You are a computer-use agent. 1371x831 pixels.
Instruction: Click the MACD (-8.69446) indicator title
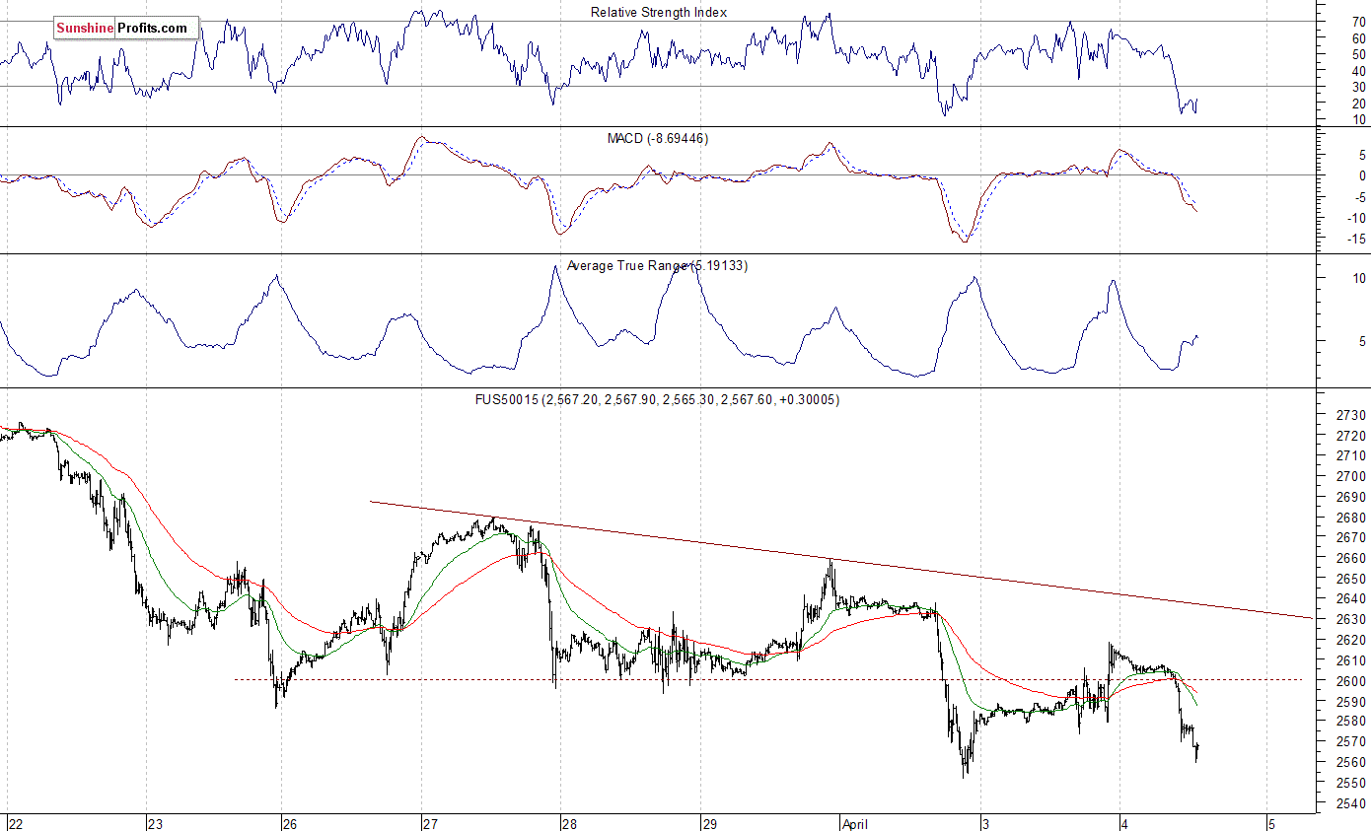[x=657, y=139]
